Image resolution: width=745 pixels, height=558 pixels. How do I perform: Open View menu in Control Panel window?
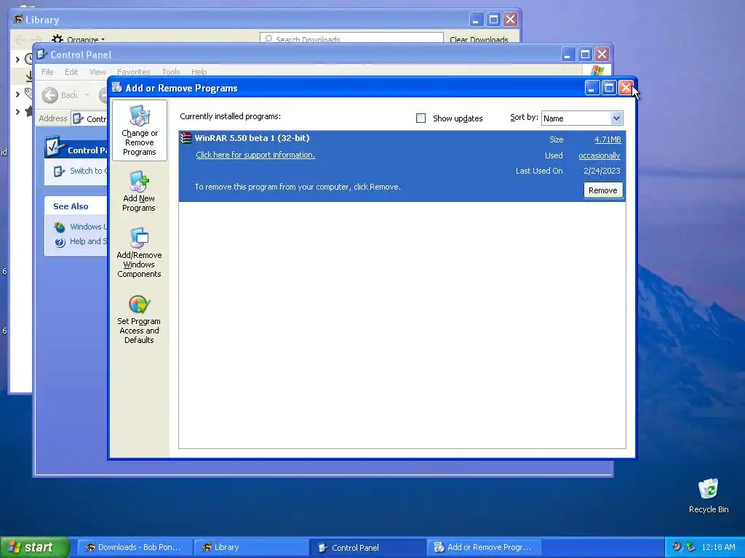pos(97,72)
